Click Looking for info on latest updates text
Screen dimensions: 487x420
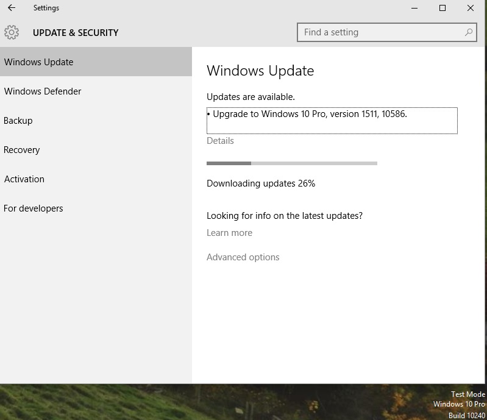(285, 216)
